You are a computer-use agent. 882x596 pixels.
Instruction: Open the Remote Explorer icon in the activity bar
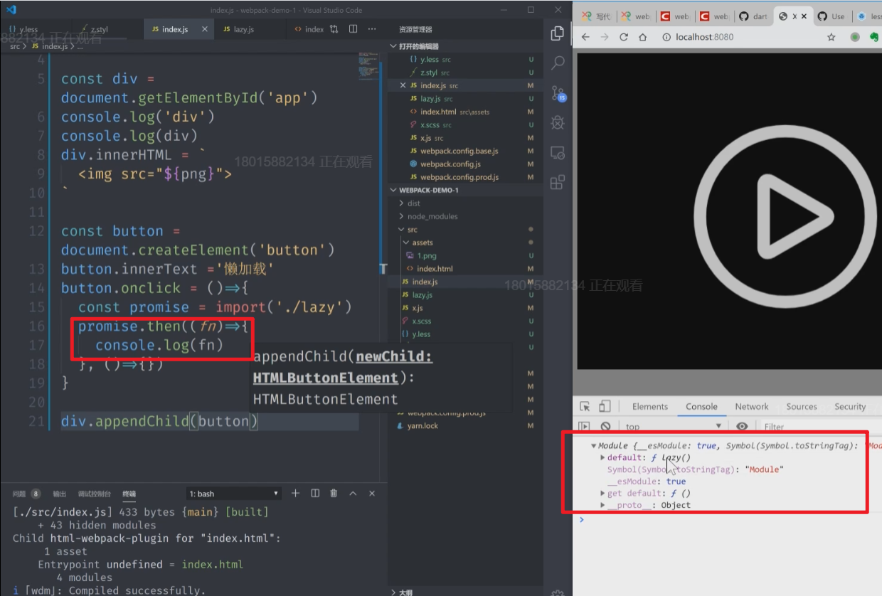558,153
